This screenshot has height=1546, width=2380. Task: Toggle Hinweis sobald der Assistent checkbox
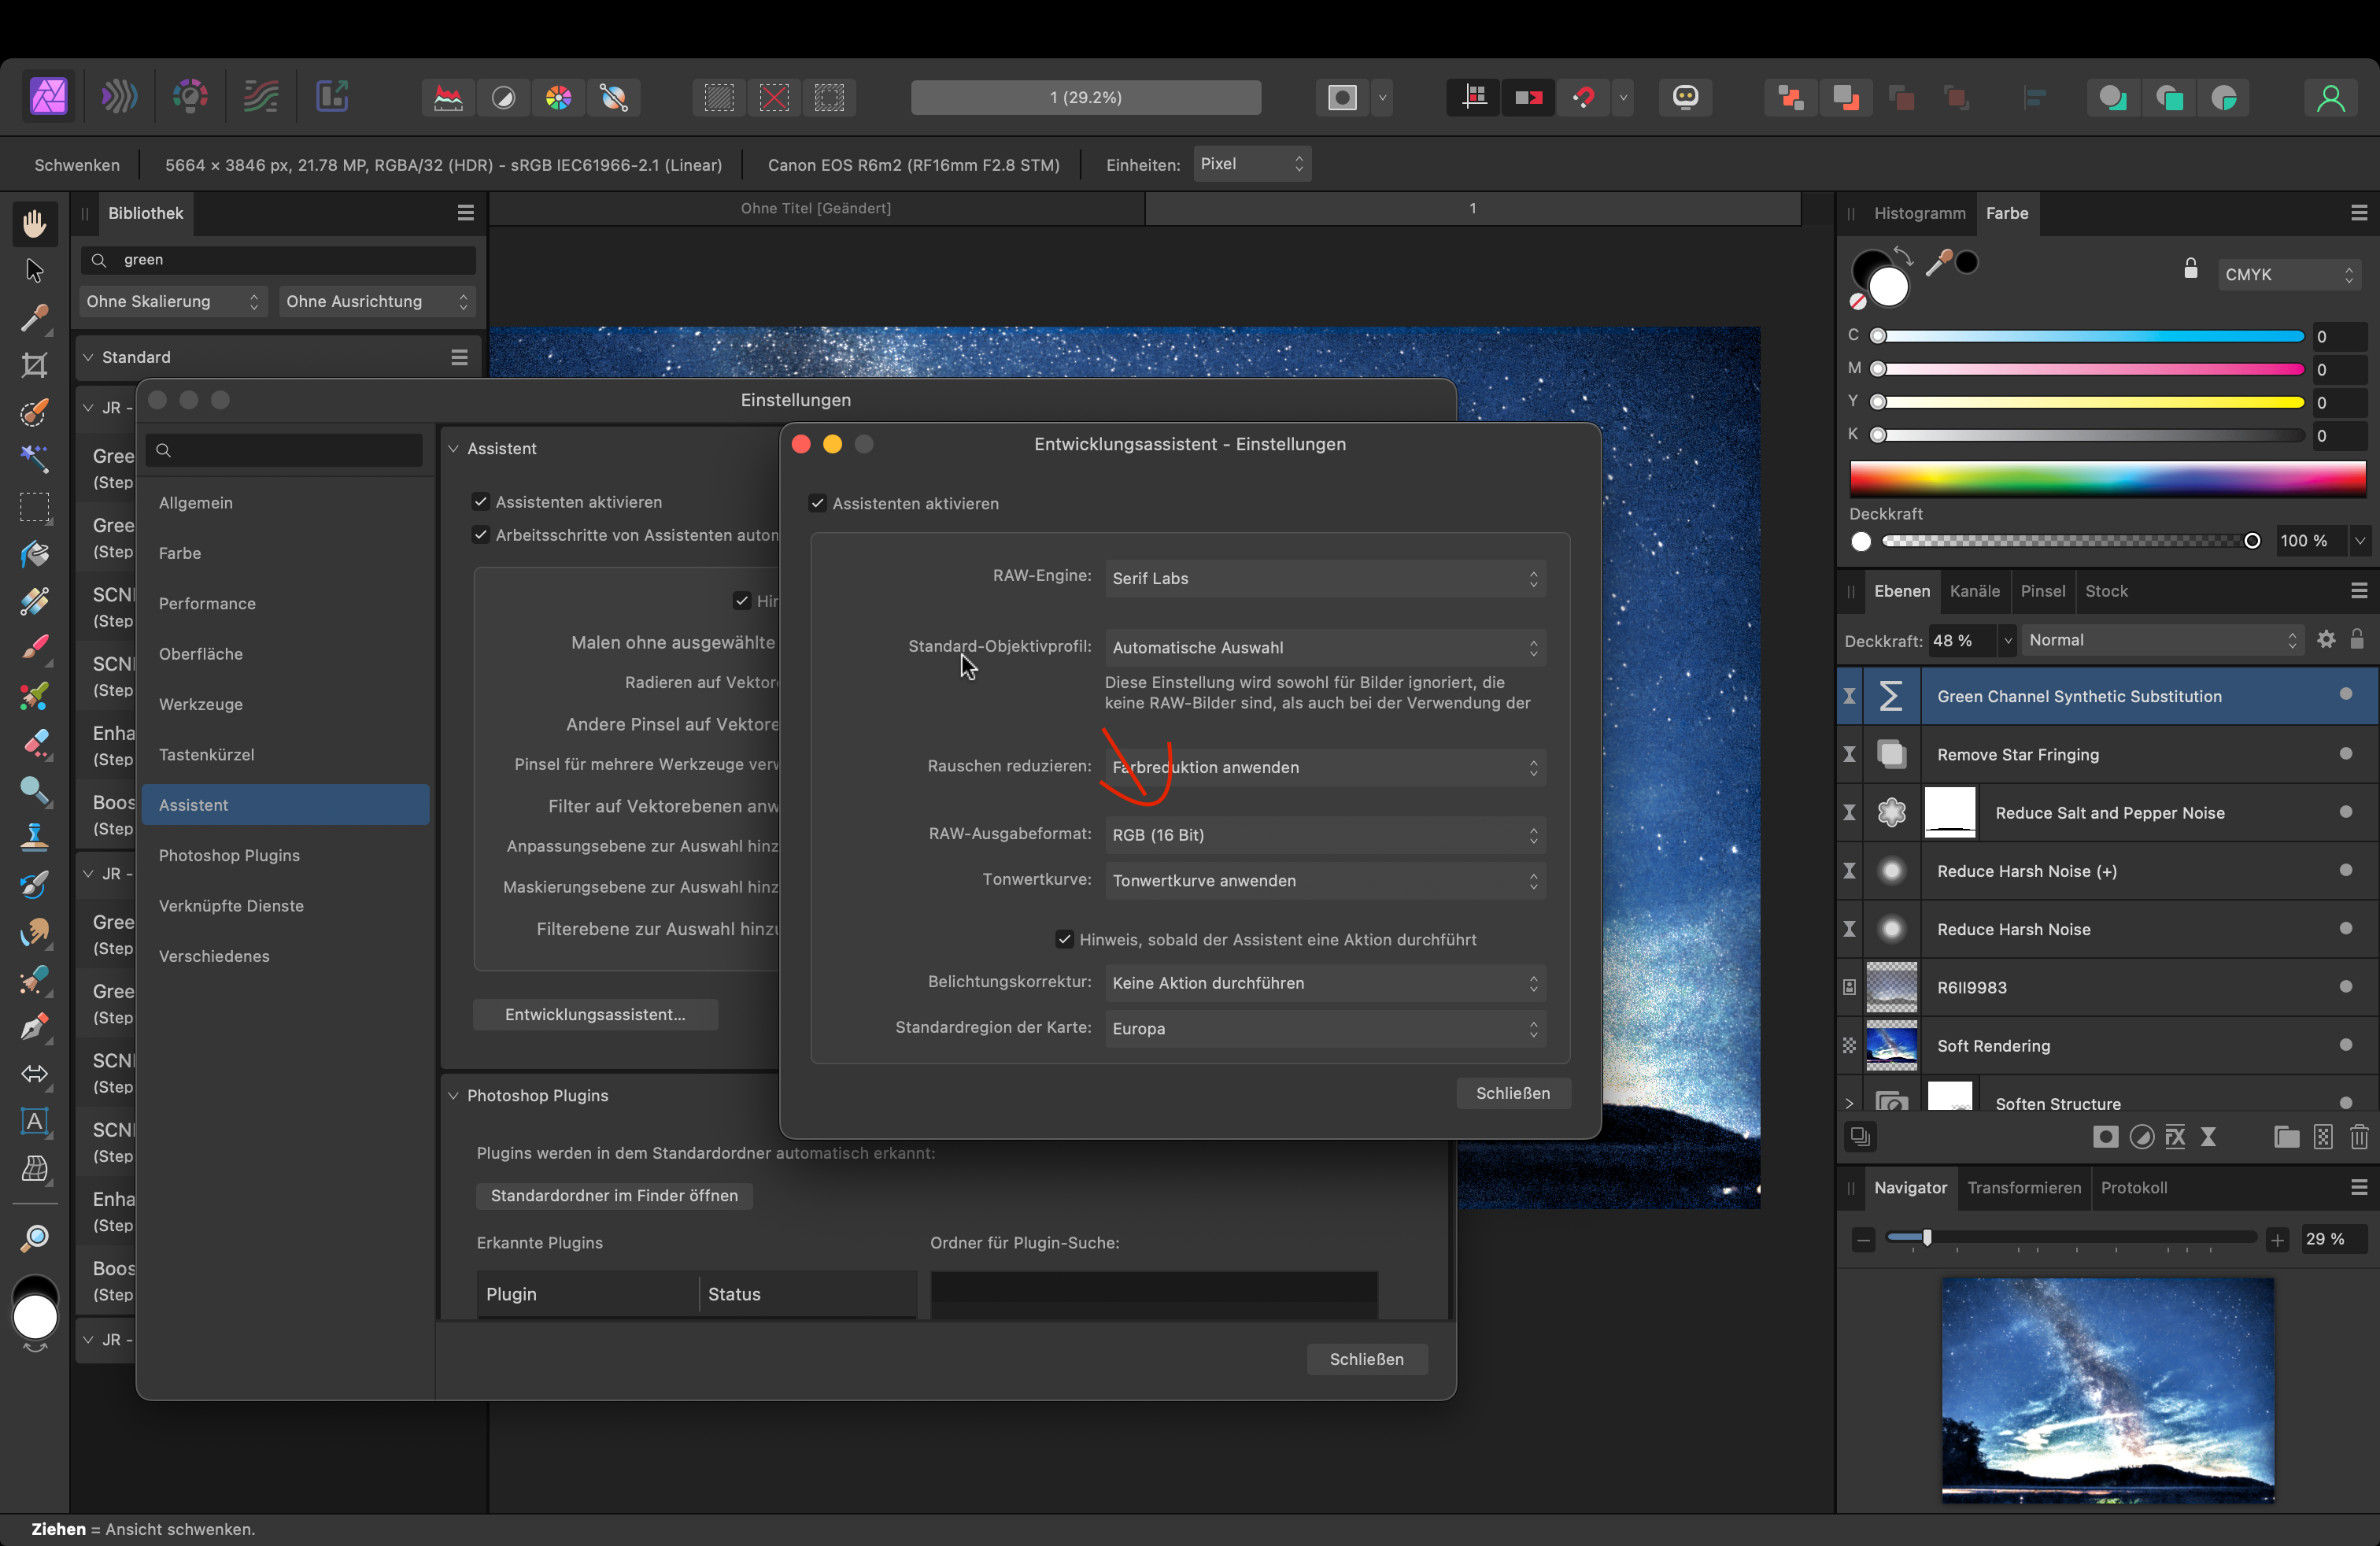tap(1064, 939)
